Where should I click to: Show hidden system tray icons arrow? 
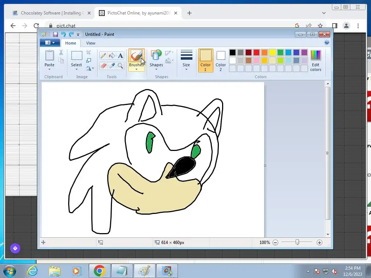point(308,271)
